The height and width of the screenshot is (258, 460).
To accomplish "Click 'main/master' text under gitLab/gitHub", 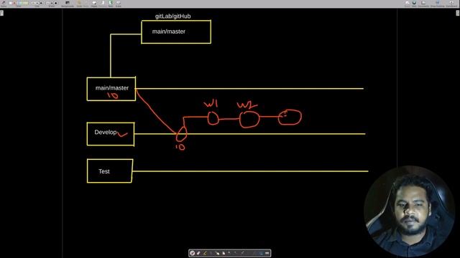I will coord(169,32).
